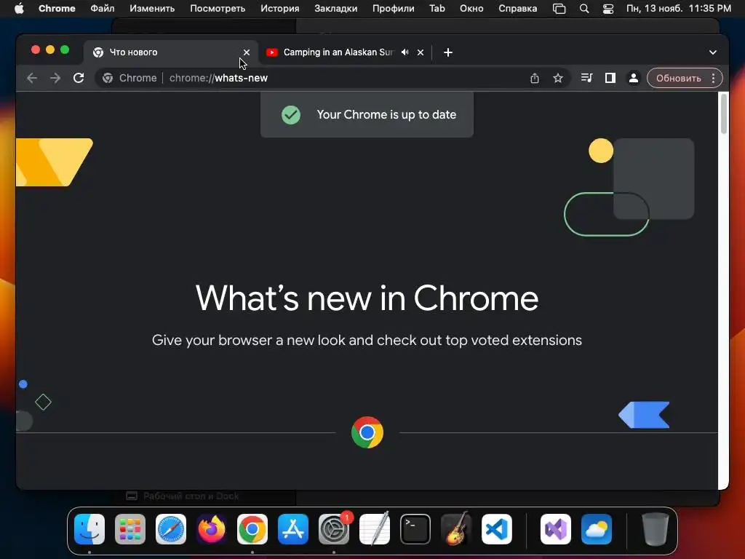Click the green checkmark up-to-date icon

tap(291, 114)
